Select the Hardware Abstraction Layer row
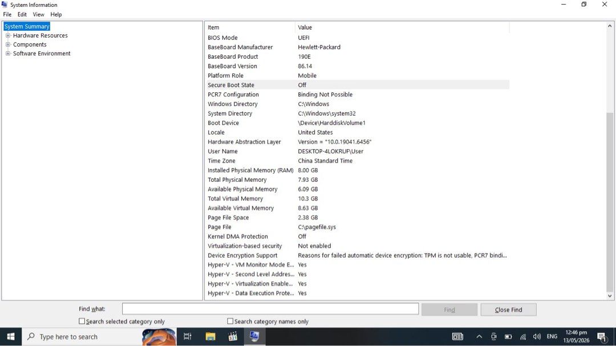The width and height of the screenshot is (616, 346). (358, 142)
